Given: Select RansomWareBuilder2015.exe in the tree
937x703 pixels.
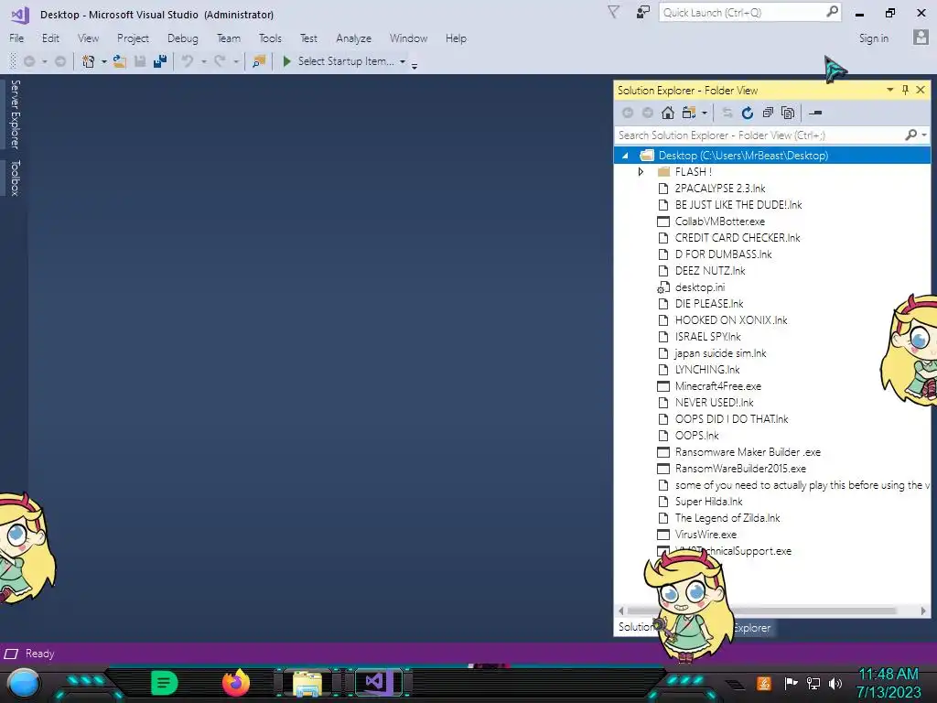Looking at the screenshot, I should [x=740, y=469].
